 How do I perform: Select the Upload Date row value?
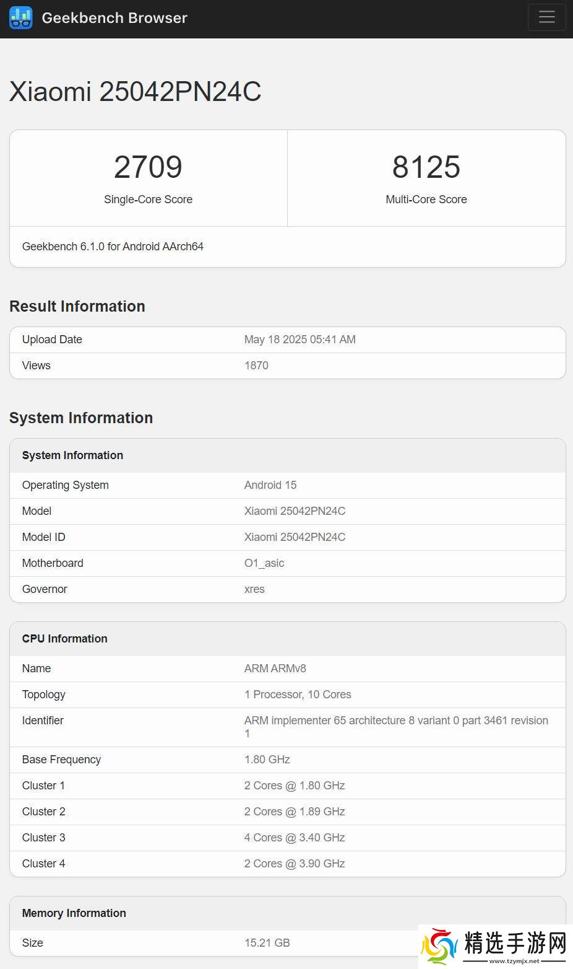point(299,340)
